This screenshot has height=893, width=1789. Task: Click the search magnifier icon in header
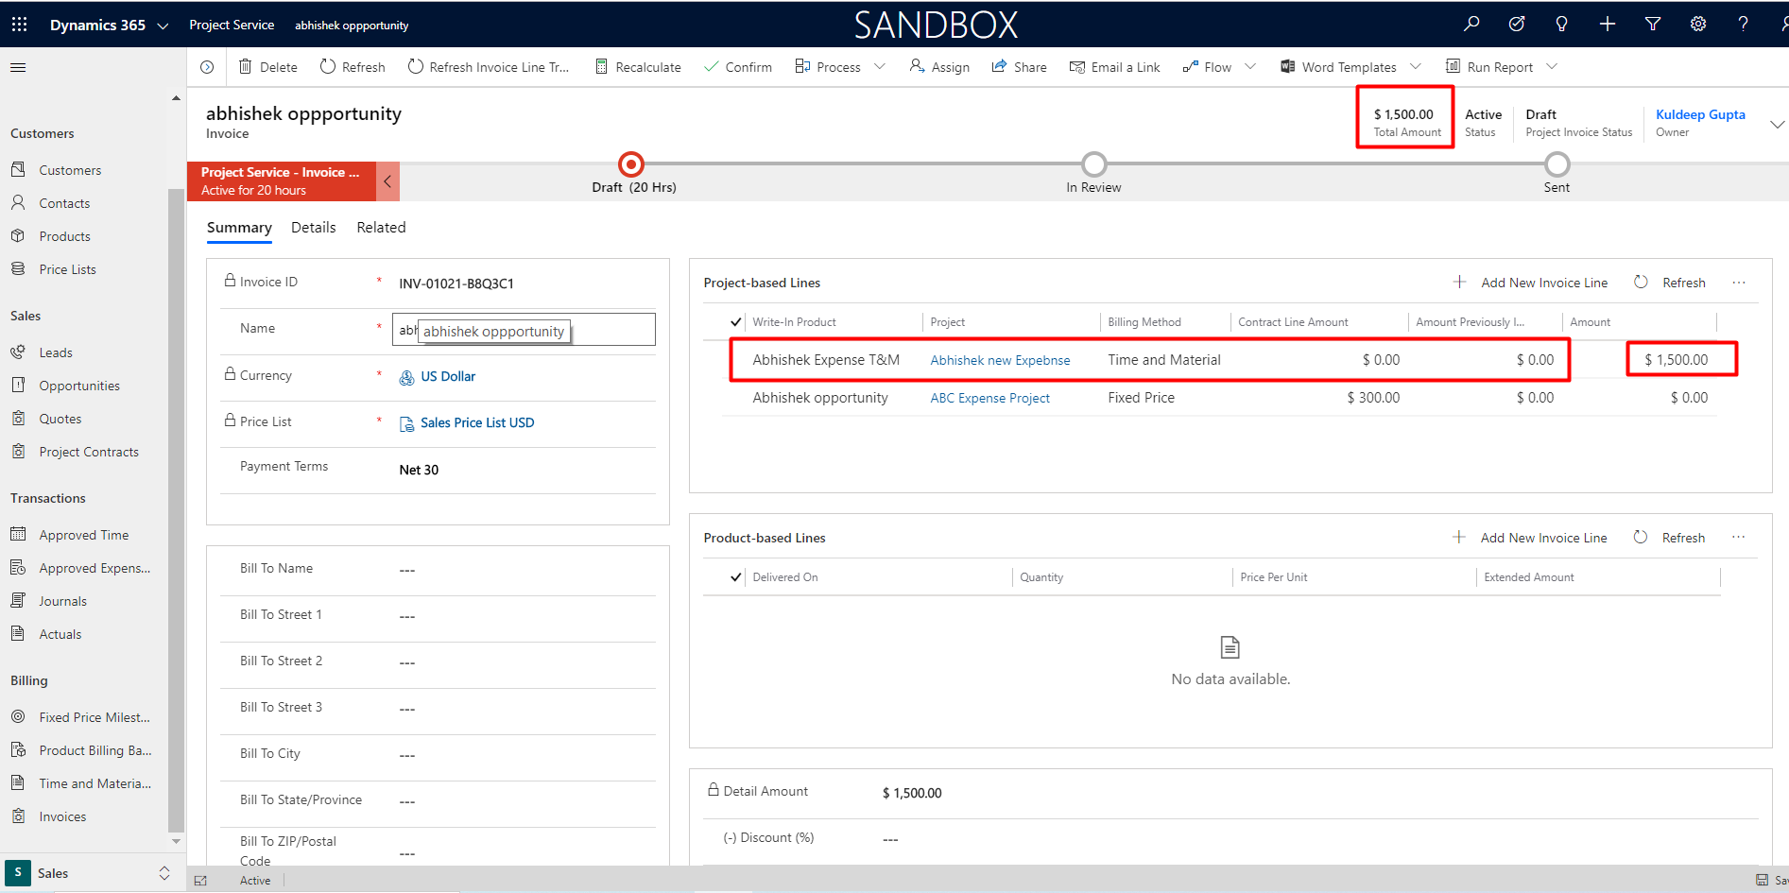(x=1471, y=25)
